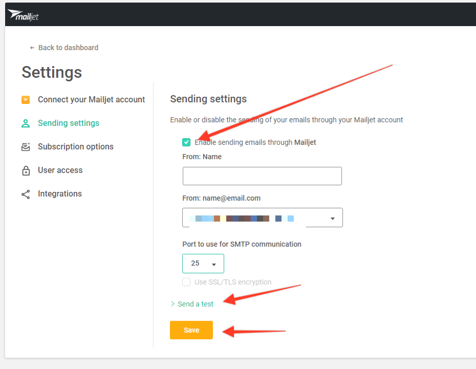476x369 pixels.
Task: Click the Enable or disable sending description text
Action: pos(286,120)
